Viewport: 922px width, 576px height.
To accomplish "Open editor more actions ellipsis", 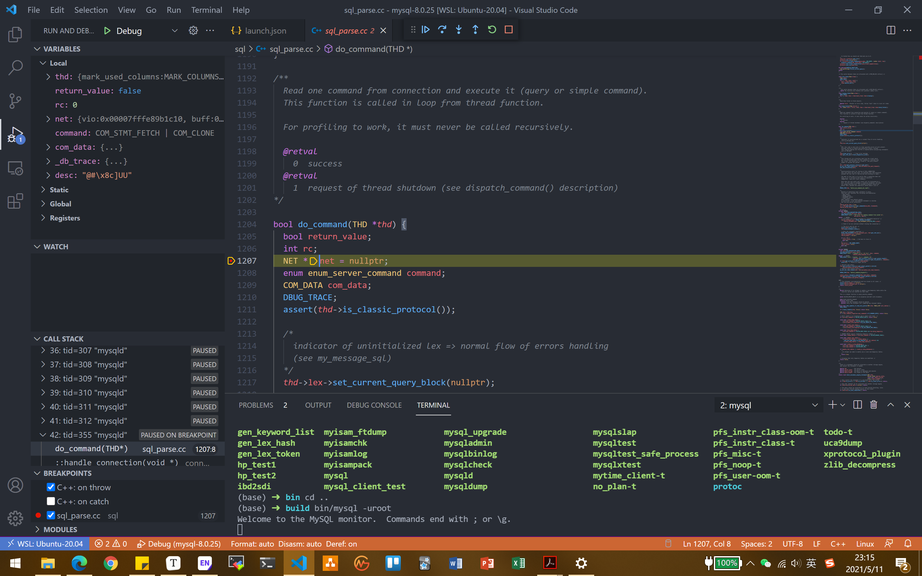I will click(908, 30).
